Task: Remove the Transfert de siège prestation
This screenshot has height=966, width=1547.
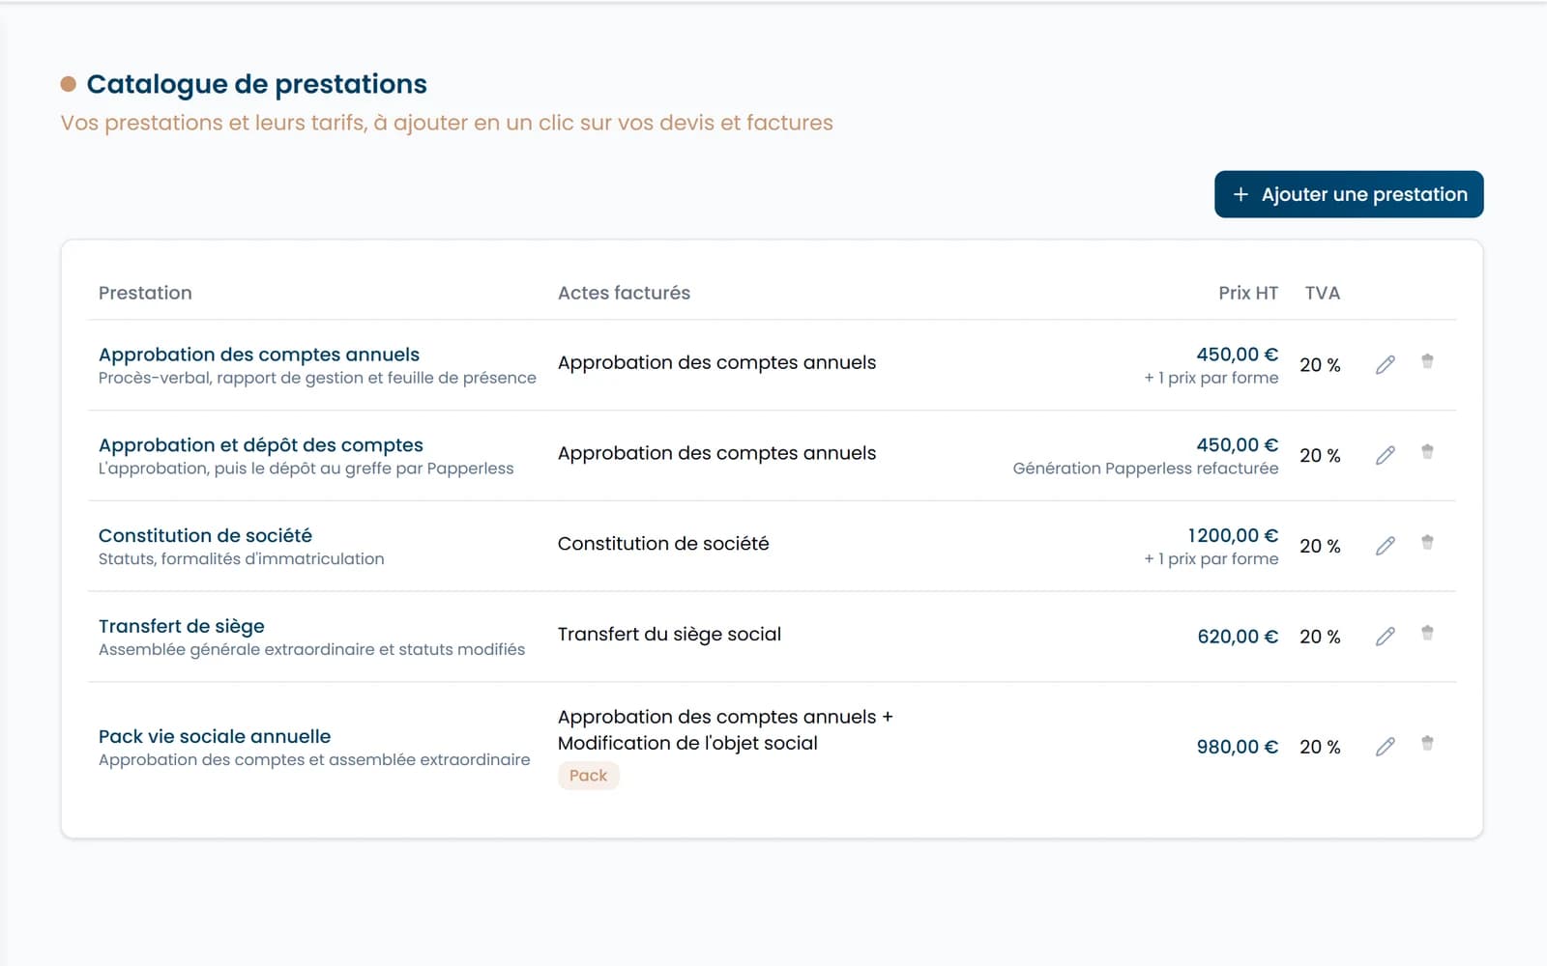Action: 1427,634
